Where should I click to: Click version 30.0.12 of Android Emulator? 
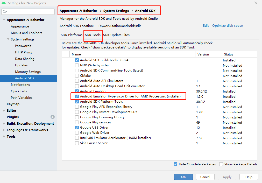click(x=201, y=92)
